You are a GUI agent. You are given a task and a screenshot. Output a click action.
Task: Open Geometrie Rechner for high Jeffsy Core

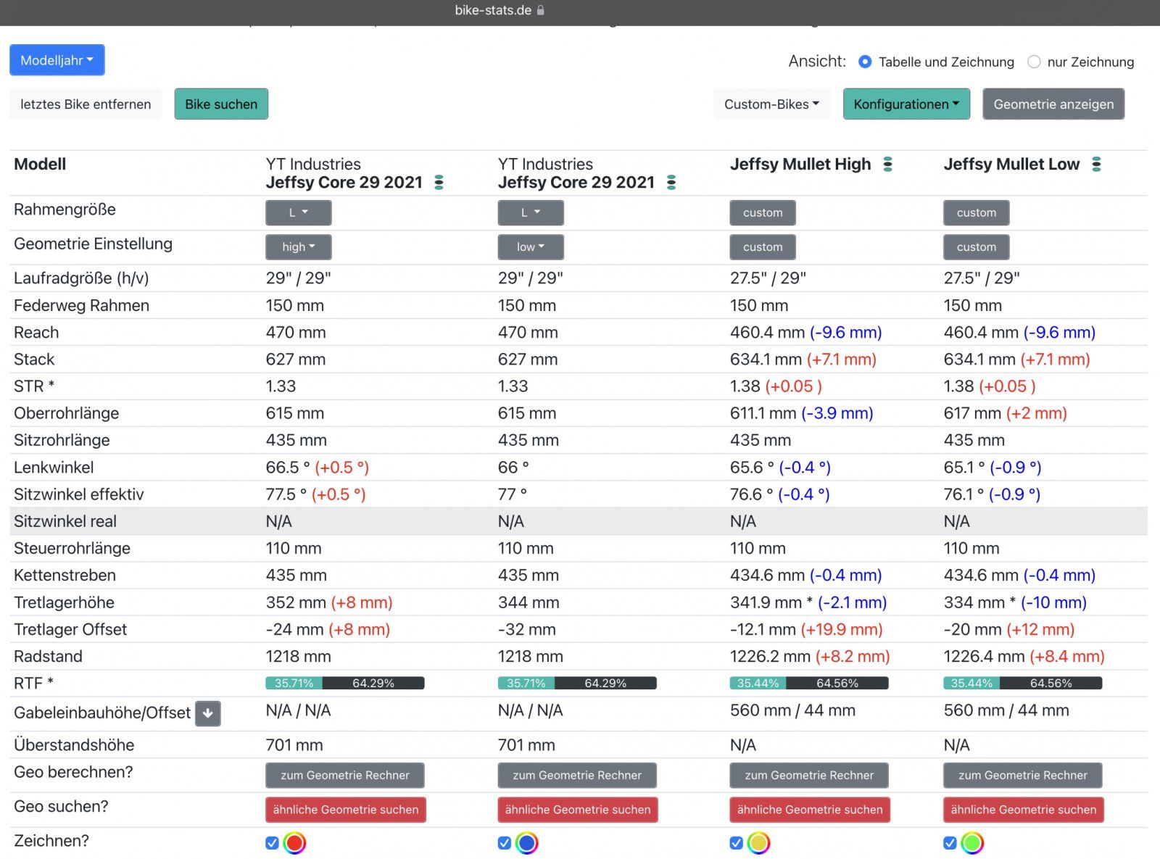pyautogui.click(x=345, y=775)
